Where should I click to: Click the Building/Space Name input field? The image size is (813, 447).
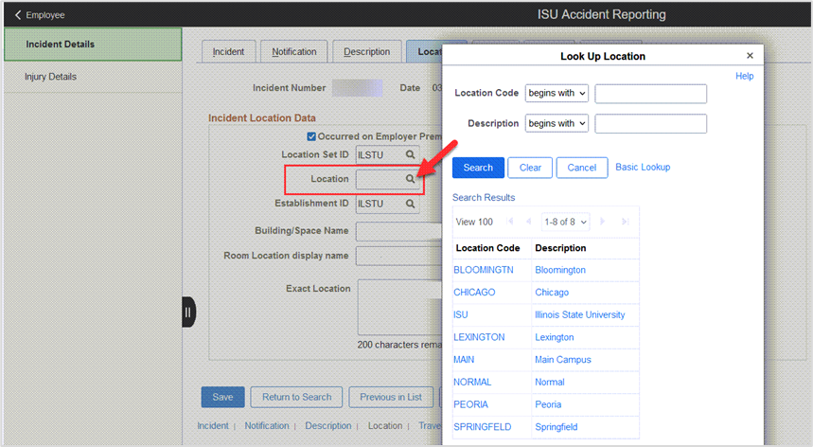(x=398, y=231)
